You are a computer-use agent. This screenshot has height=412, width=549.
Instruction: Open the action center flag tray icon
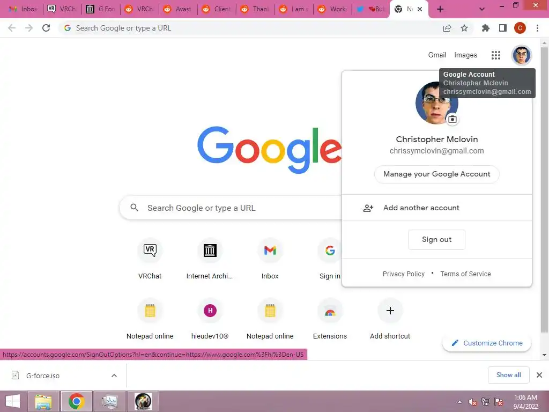pos(499,402)
